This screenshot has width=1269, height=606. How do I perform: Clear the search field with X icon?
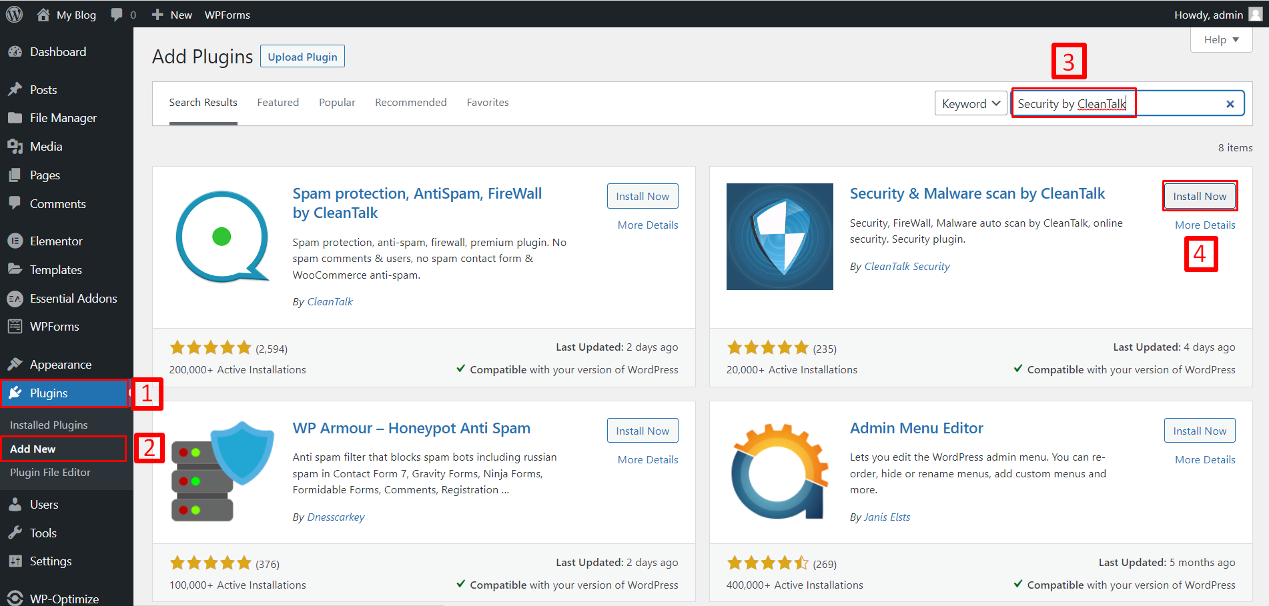1230,104
